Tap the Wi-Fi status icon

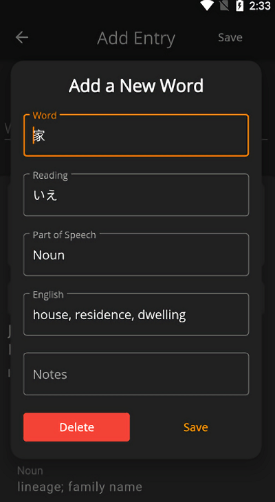(206, 6)
